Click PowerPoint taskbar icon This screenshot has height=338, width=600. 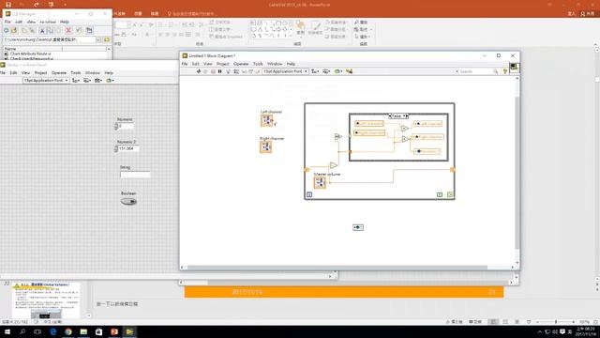[x=114, y=331]
